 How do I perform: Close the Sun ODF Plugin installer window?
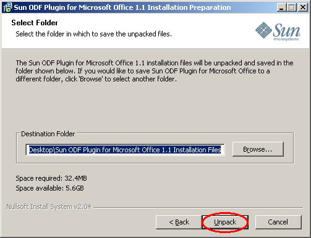[x=303, y=7]
